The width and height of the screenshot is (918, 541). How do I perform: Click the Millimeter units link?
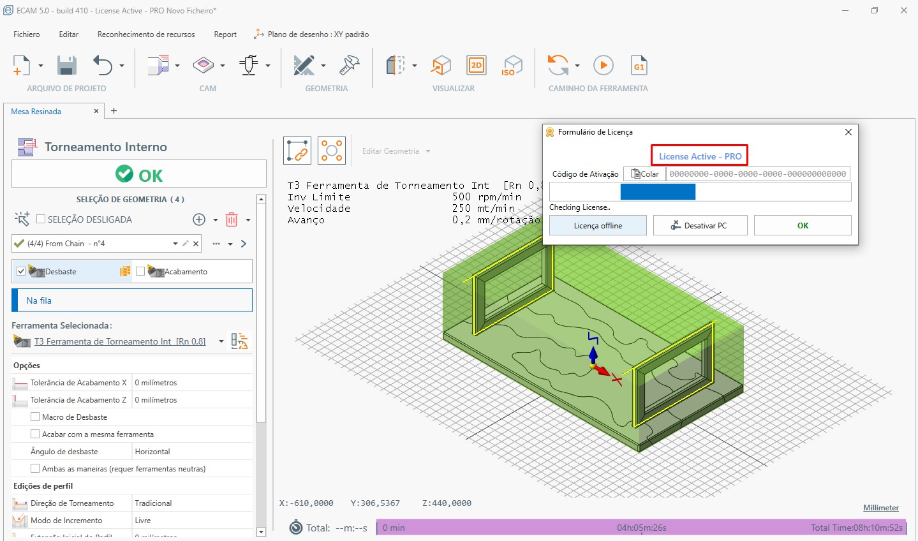pos(881,508)
